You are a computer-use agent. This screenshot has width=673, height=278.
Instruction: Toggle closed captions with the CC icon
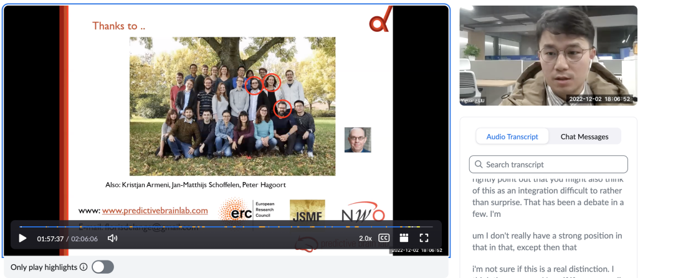[x=384, y=238]
